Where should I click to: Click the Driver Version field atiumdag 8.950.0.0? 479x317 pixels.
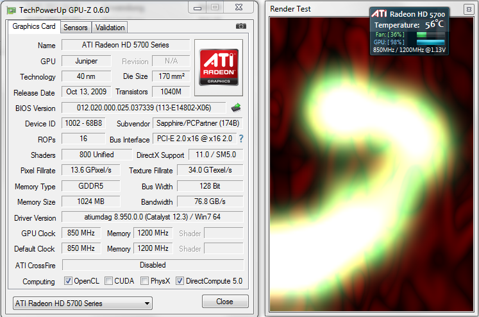tap(153, 217)
